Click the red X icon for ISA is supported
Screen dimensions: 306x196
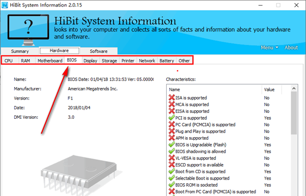[171, 97]
